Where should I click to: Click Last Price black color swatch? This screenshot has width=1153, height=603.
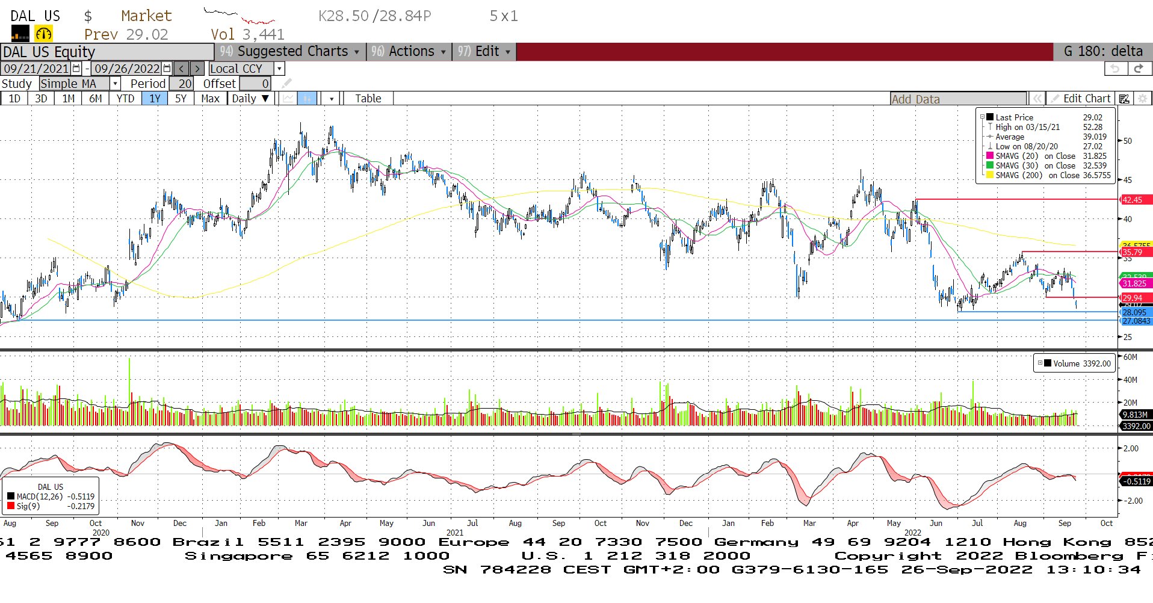click(x=990, y=117)
